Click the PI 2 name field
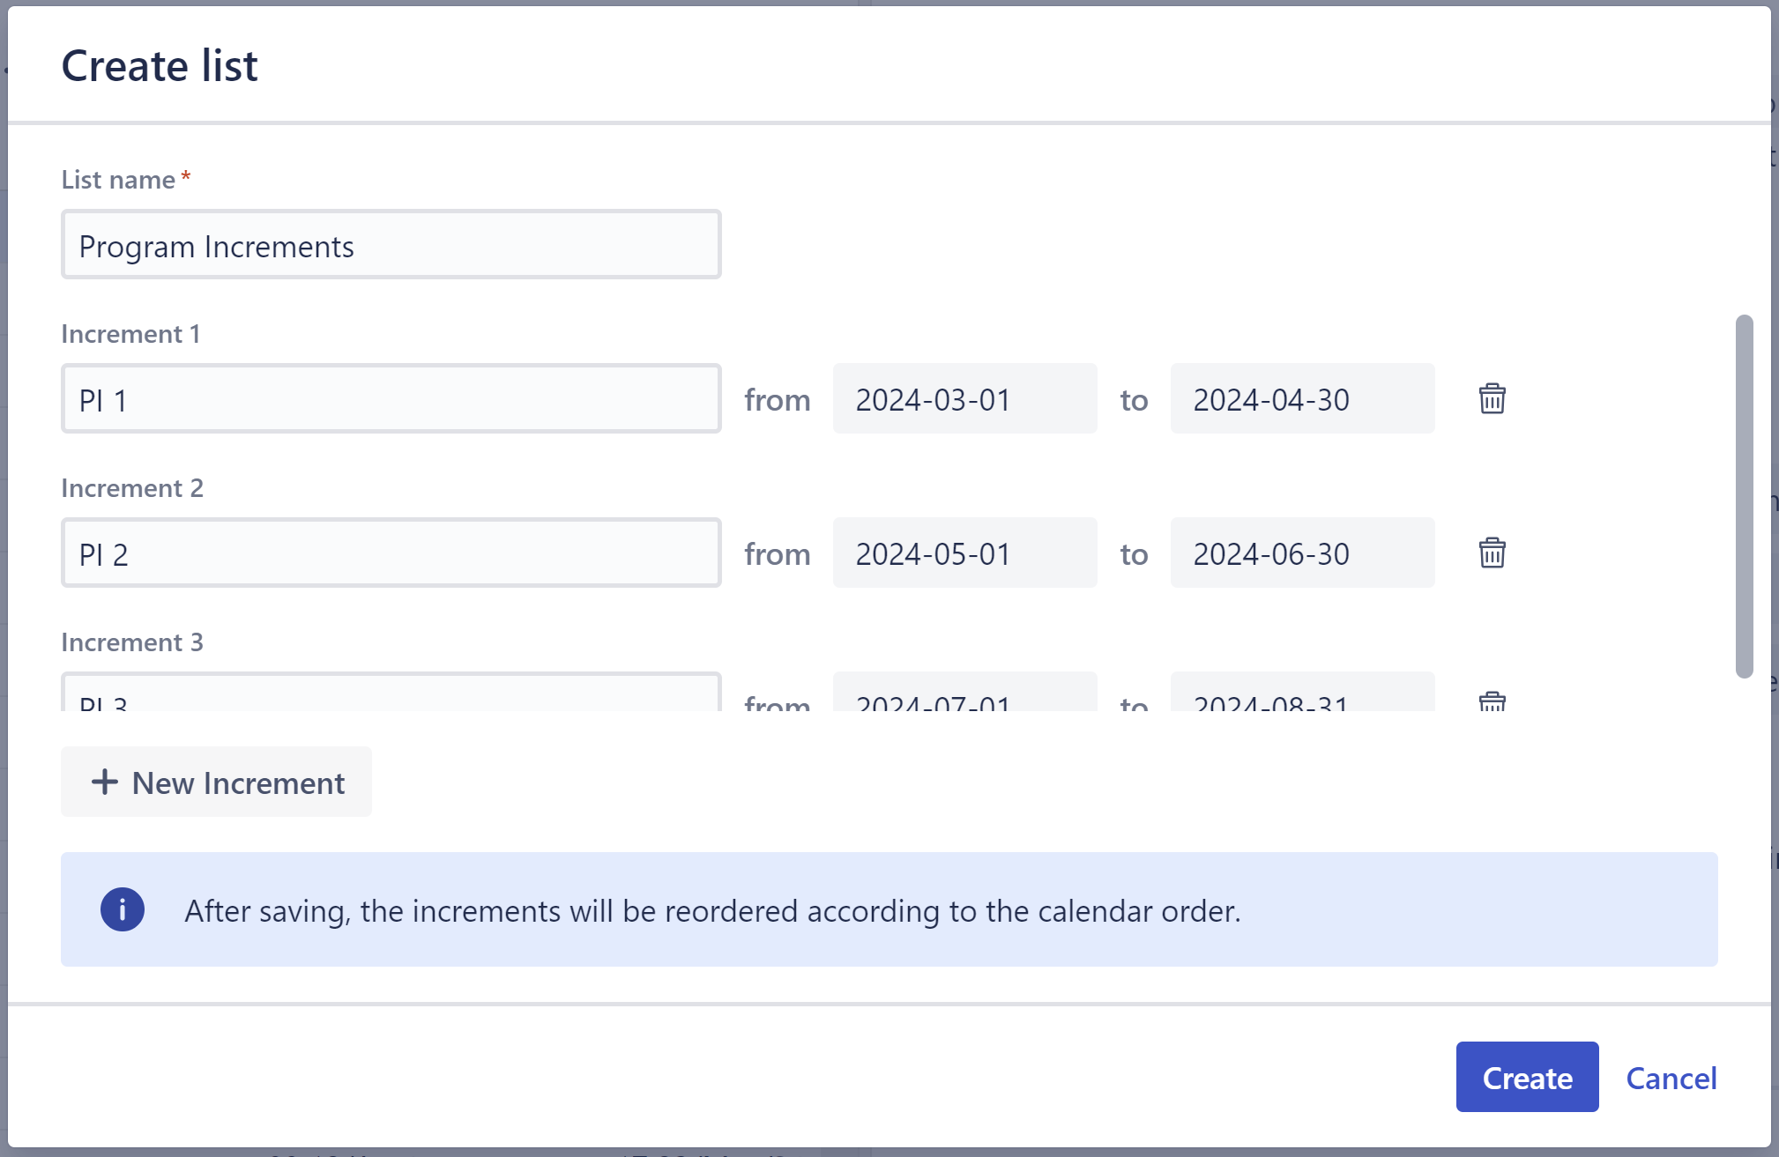Screen dimensions: 1779x1157 pyautogui.click(x=391, y=553)
